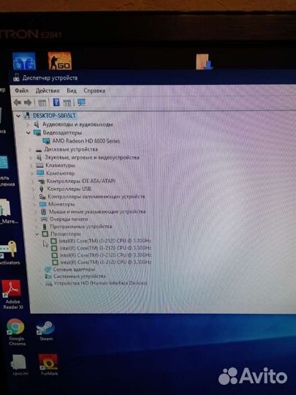The width and height of the screenshot is (296, 395).
Task: Select the first Intel Core i3-2120 CPU entry
Action: (105, 241)
